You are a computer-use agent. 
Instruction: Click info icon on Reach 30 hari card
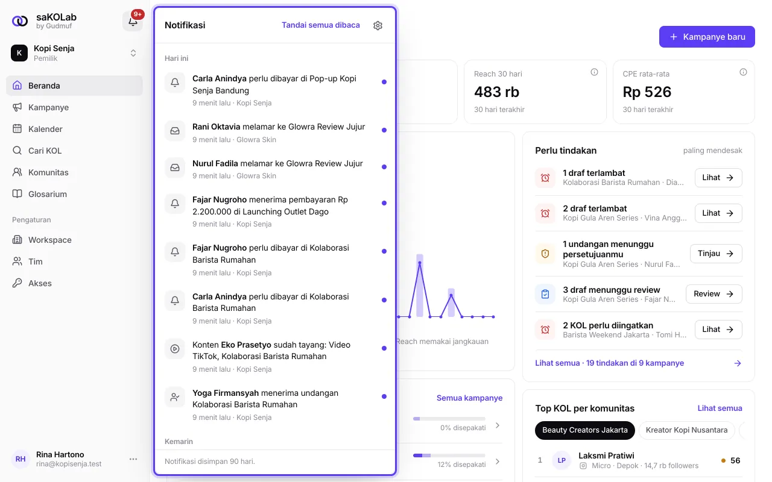594,72
